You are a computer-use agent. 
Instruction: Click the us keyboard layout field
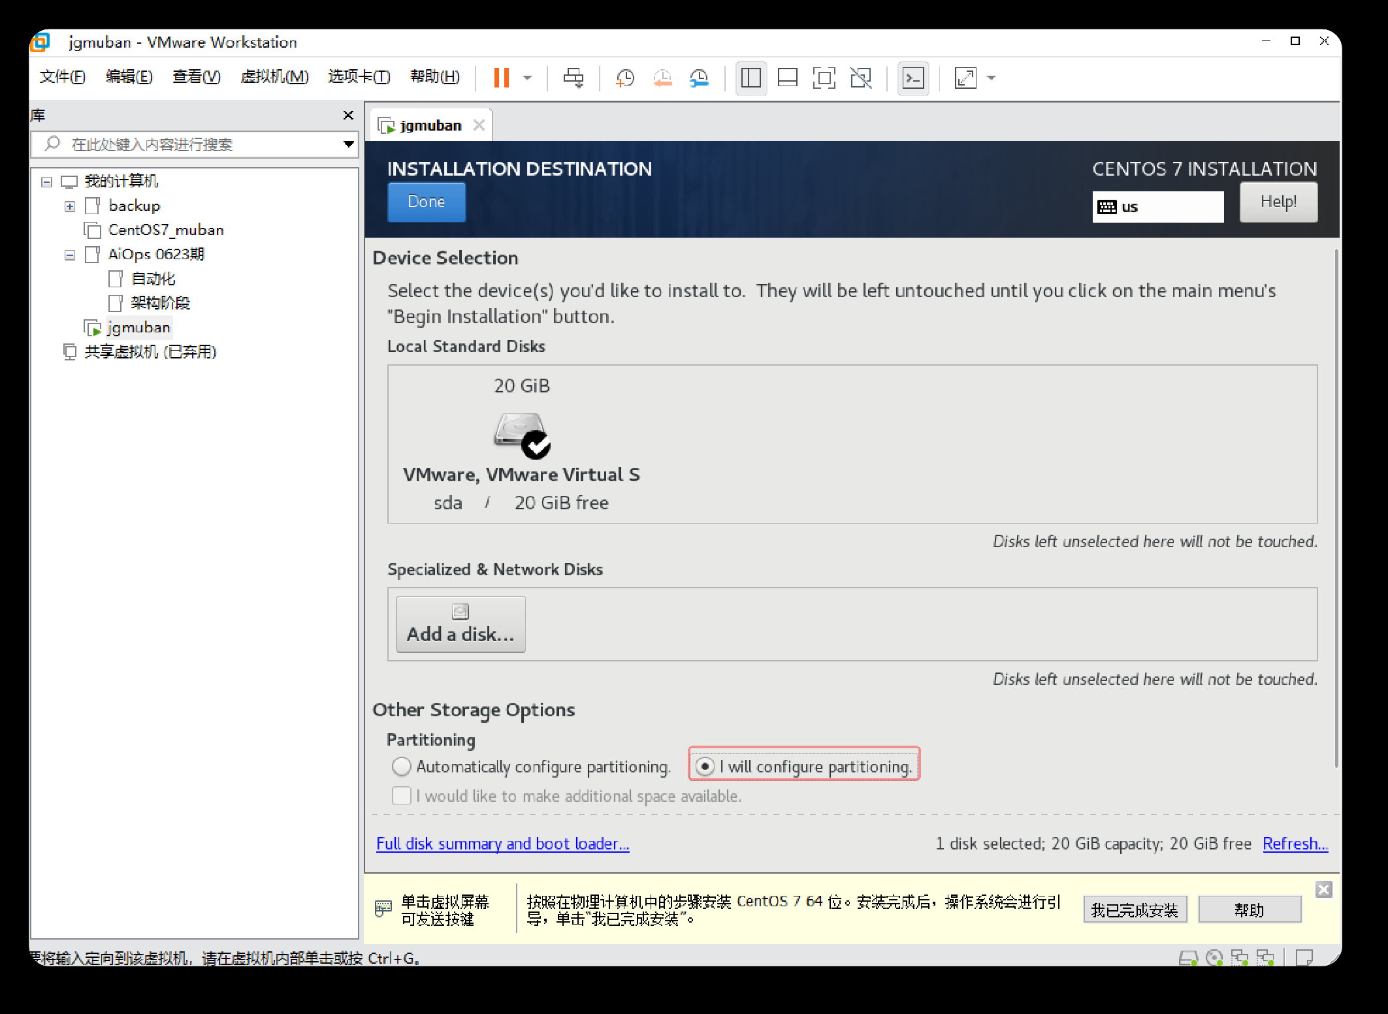click(x=1158, y=207)
